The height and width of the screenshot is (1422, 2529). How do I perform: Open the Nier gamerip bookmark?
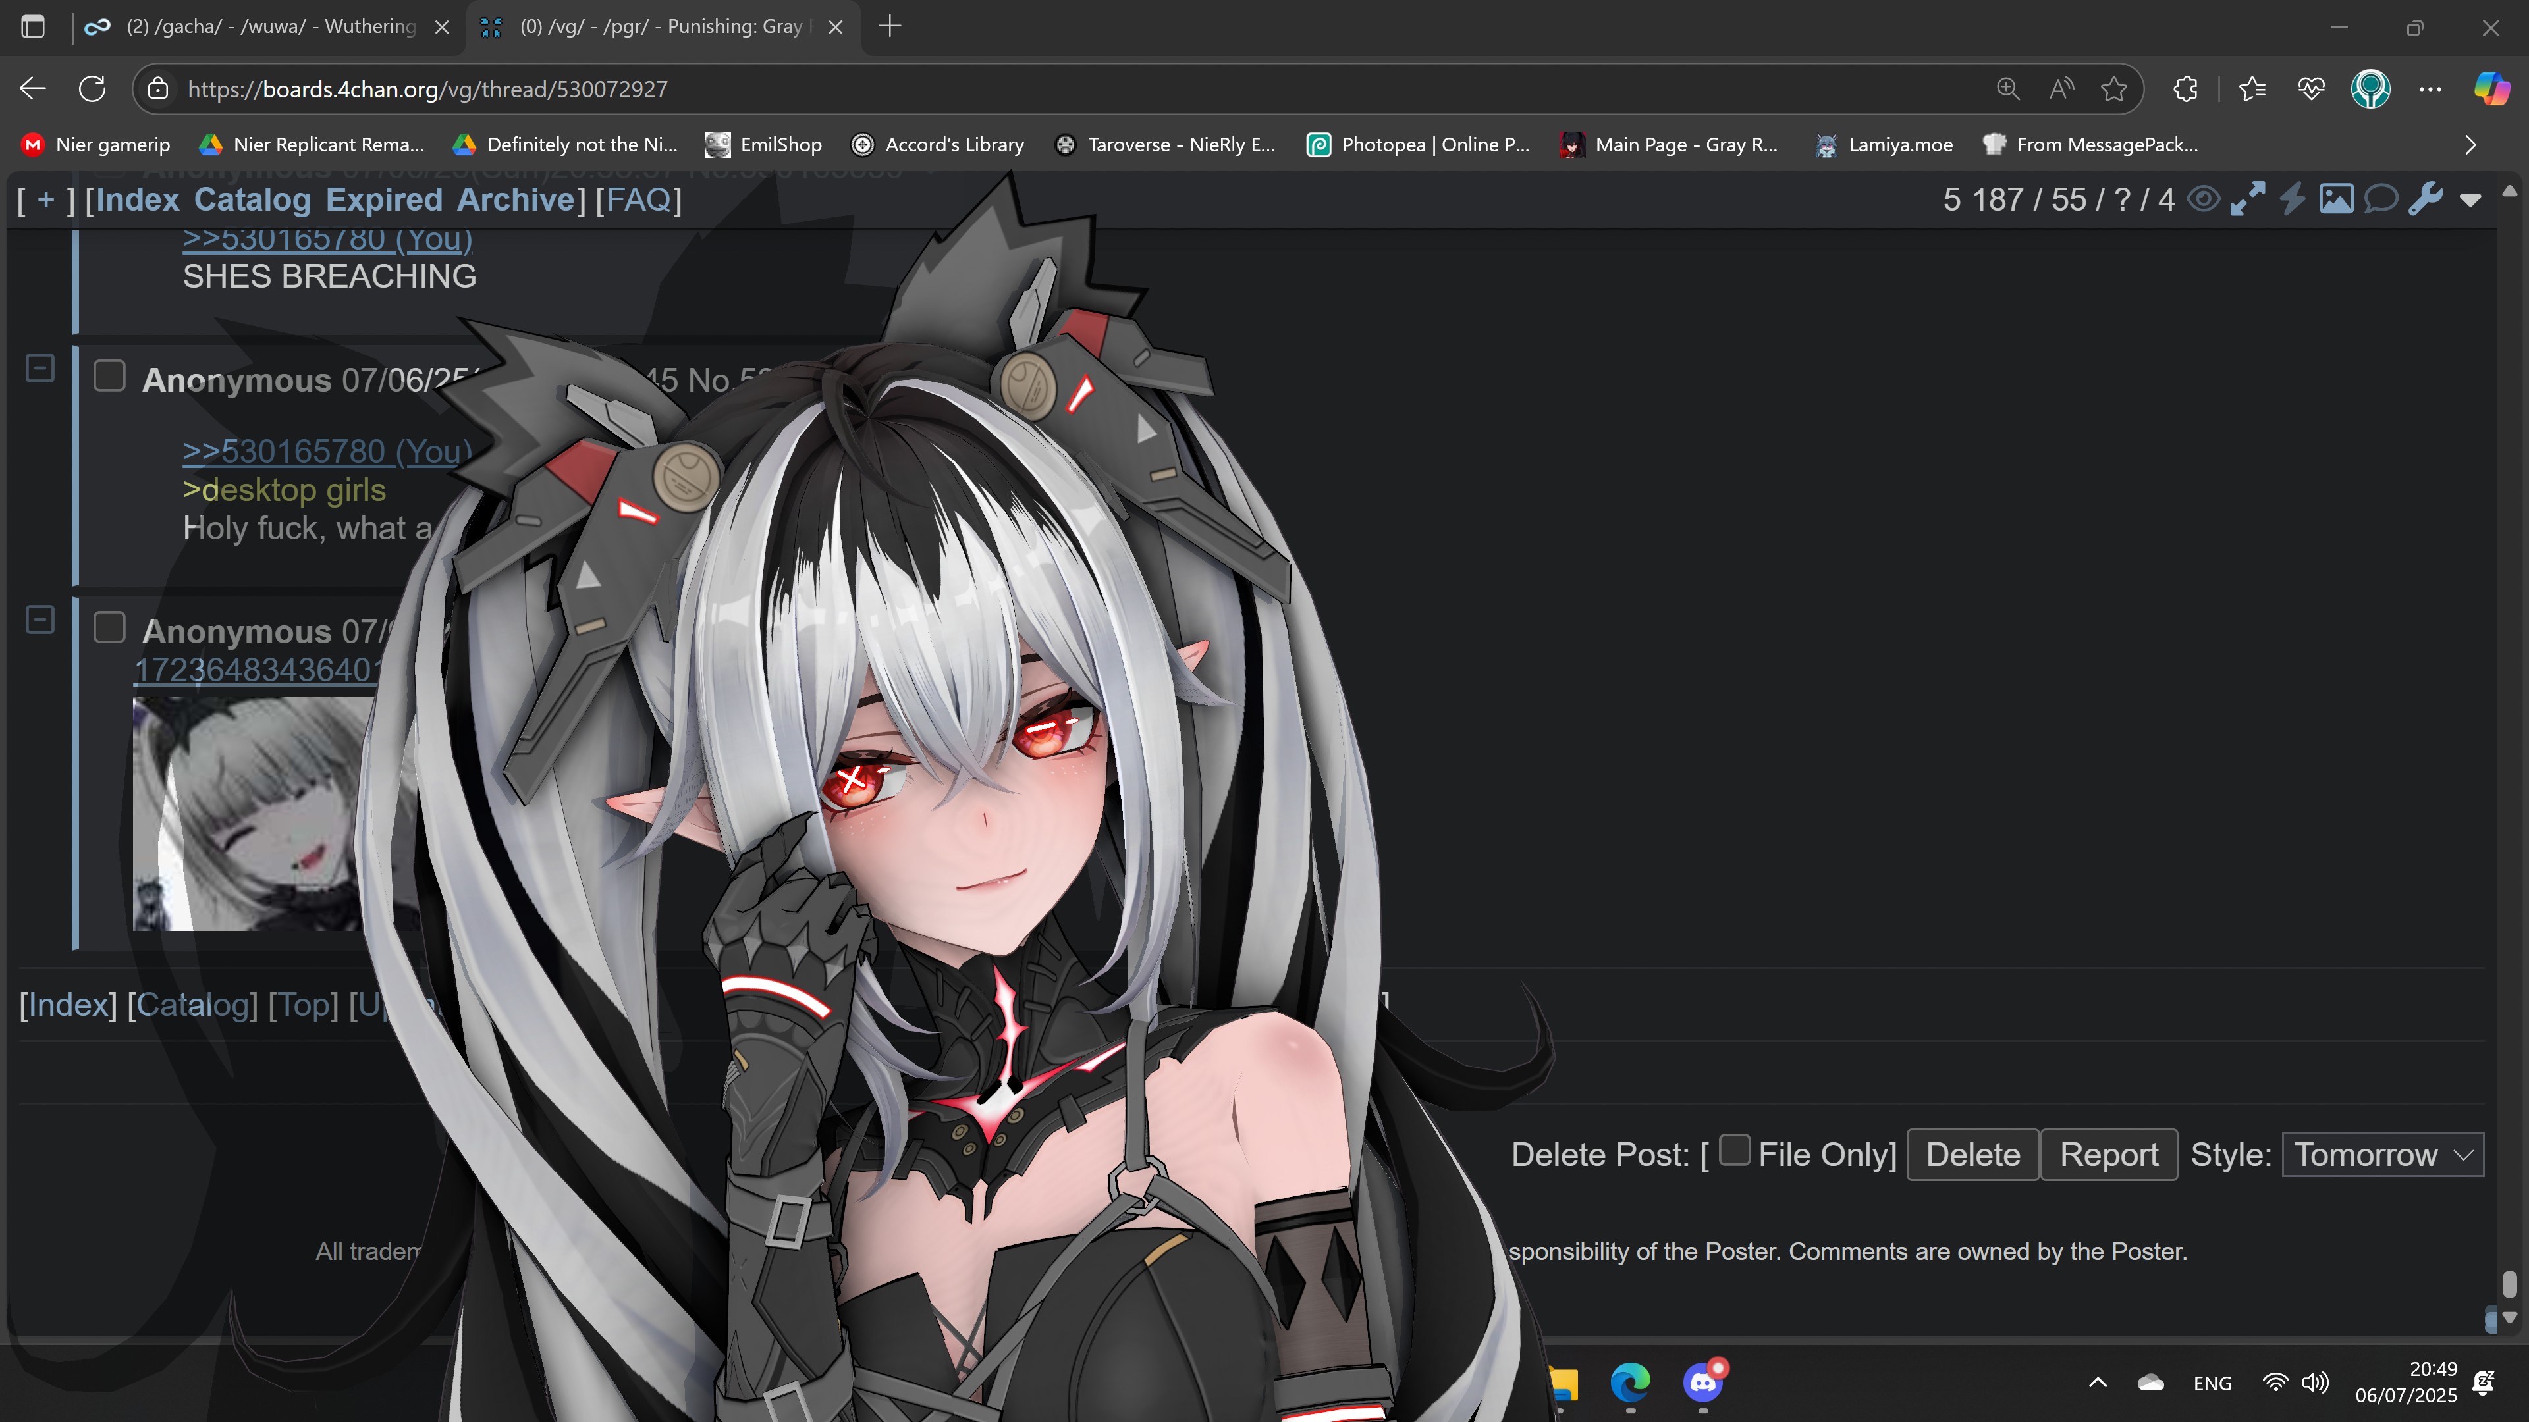(95, 145)
